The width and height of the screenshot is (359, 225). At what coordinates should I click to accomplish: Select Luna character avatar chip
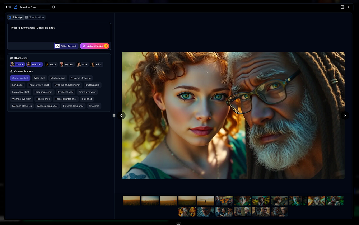pos(50,65)
